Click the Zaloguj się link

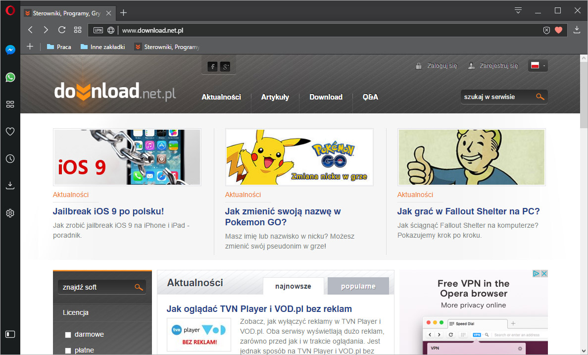(x=442, y=66)
